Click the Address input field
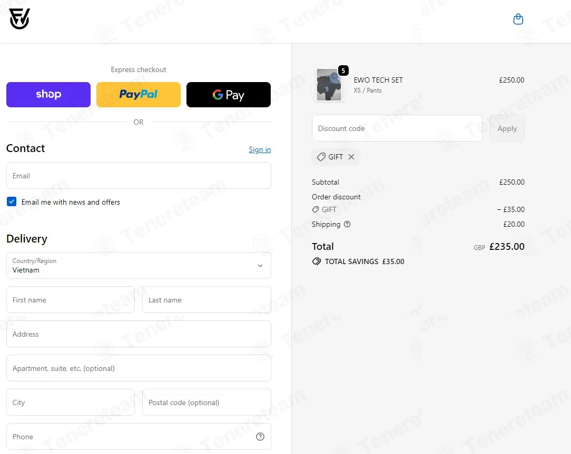The height and width of the screenshot is (454, 571). click(139, 334)
